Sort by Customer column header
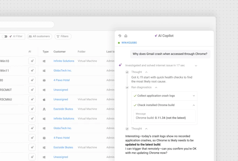The image size is (238, 161). click(59, 52)
